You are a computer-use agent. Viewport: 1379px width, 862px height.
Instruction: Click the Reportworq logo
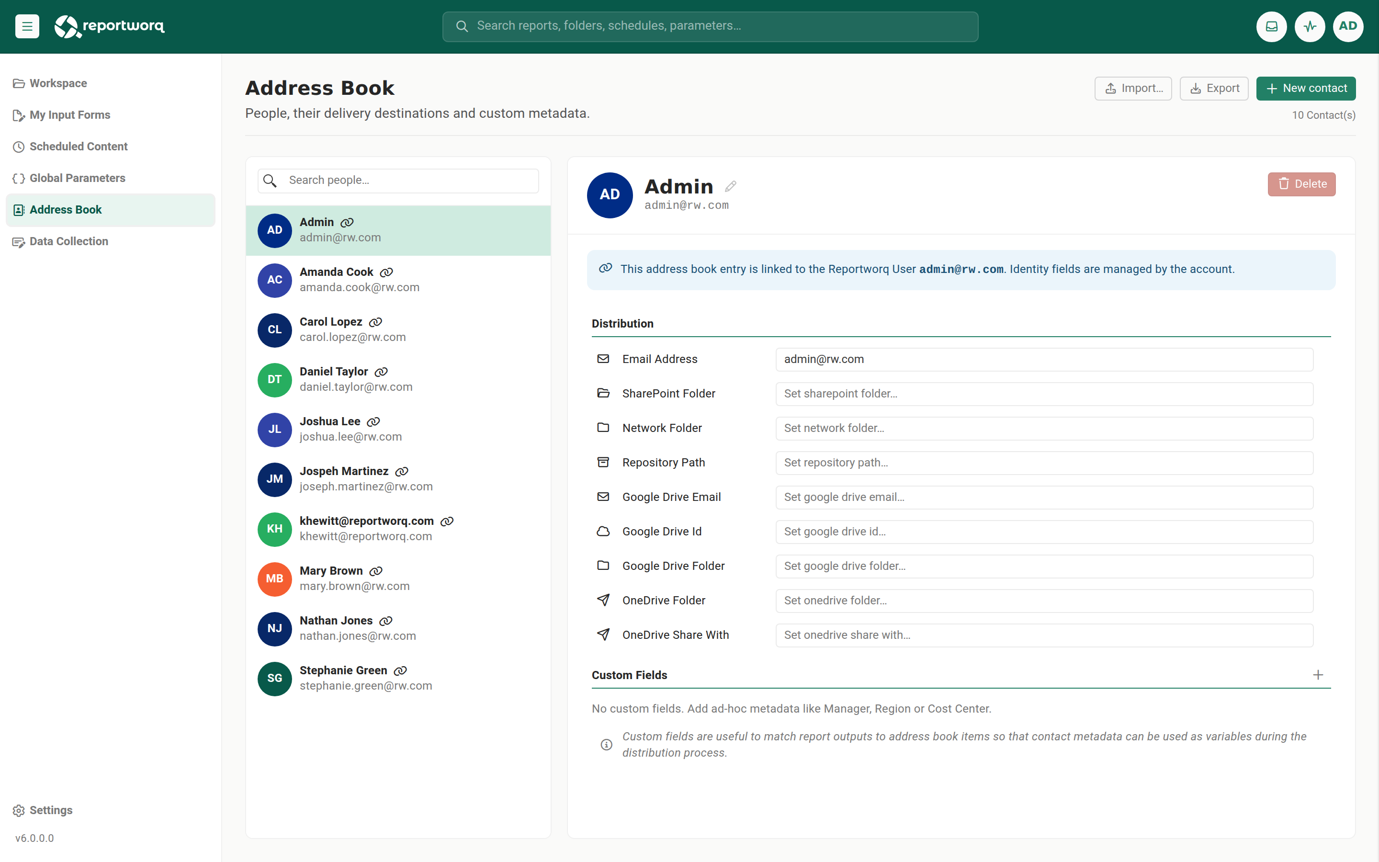coord(109,26)
